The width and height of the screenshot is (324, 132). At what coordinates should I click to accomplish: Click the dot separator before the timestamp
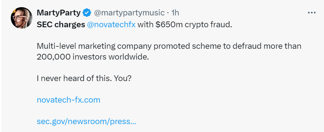(x=168, y=13)
